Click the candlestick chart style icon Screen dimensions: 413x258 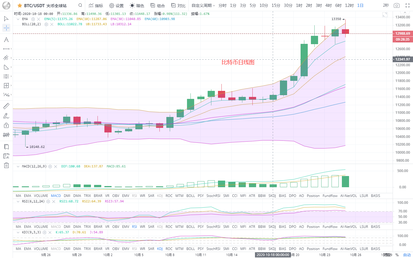6,135
